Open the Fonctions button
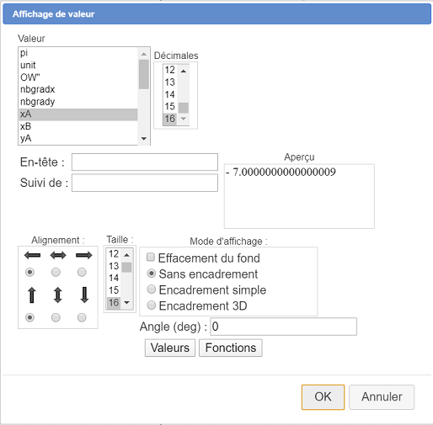The image size is (433, 425). (x=231, y=348)
